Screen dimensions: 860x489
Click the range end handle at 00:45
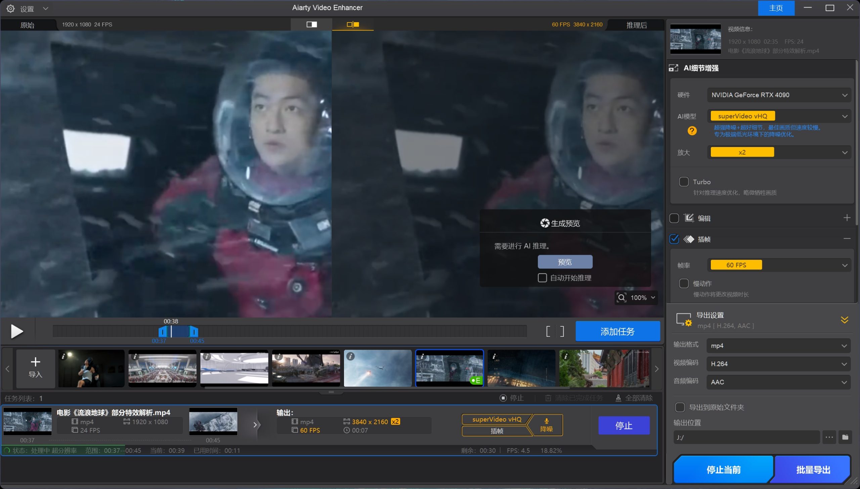coord(194,332)
